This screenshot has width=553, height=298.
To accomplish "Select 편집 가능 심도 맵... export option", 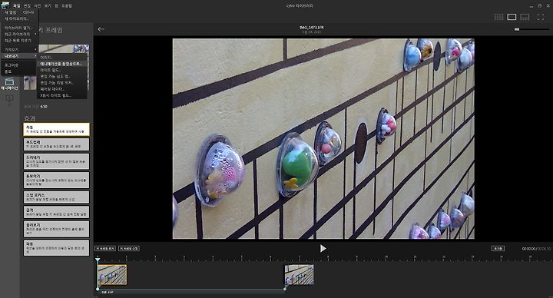I will [x=62, y=76].
